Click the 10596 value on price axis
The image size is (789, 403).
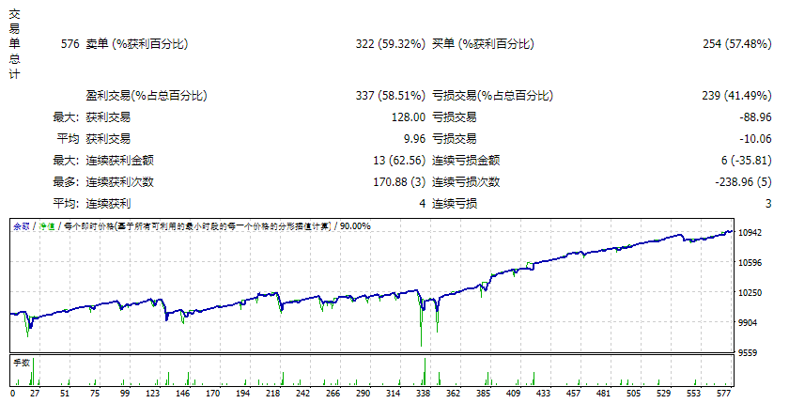click(x=750, y=263)
